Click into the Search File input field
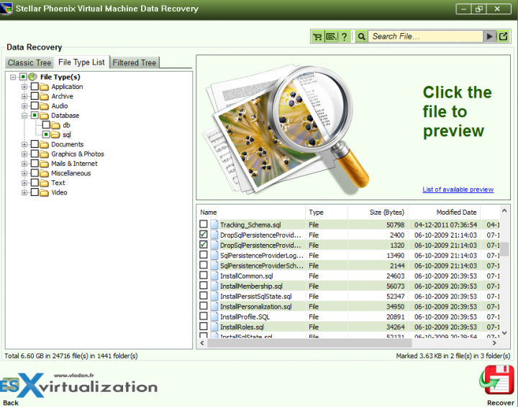The width and height of the screenshot is (518, 407). [426, 37]
